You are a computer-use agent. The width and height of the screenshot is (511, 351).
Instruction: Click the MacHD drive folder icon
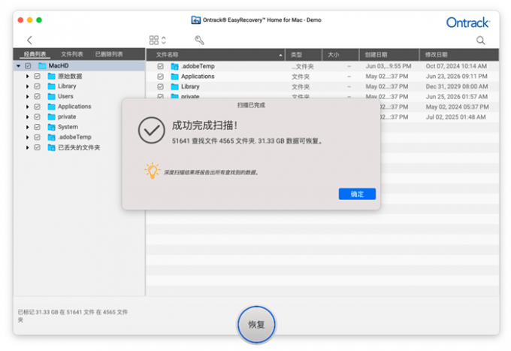click(x=42, y=66)
